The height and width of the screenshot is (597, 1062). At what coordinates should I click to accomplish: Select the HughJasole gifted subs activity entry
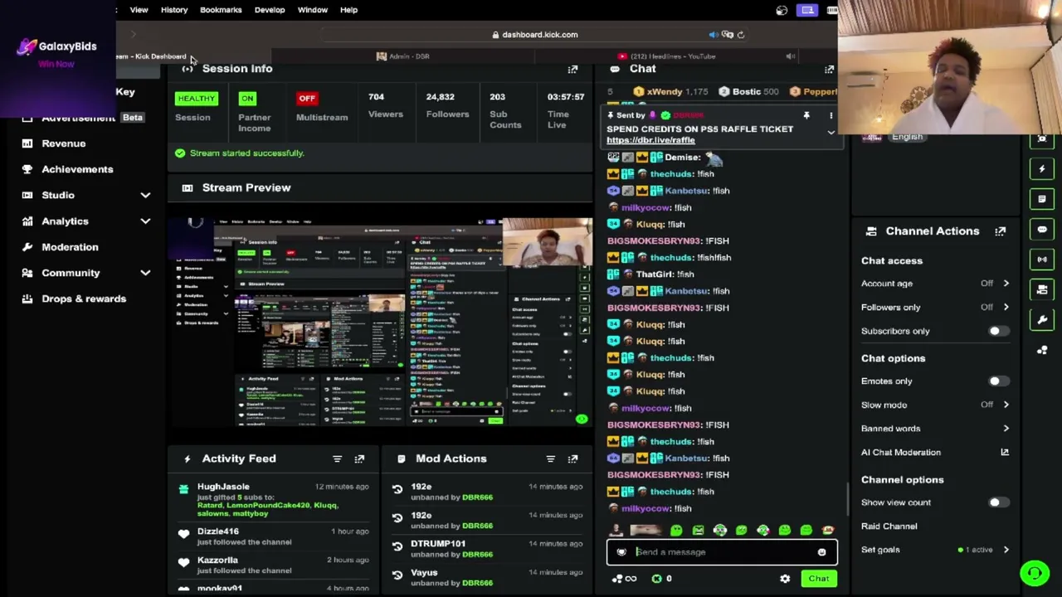(x=275, y=500)
